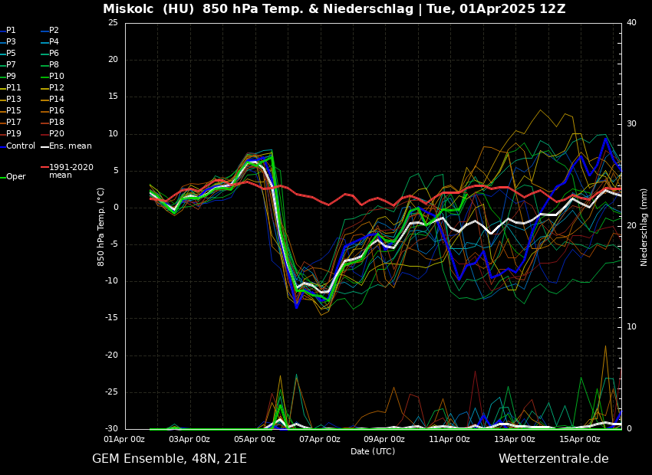The height and width of the screenshot is (475, 652).
Task: Select the 15Apr 00z date tick label
Action: 579,439
